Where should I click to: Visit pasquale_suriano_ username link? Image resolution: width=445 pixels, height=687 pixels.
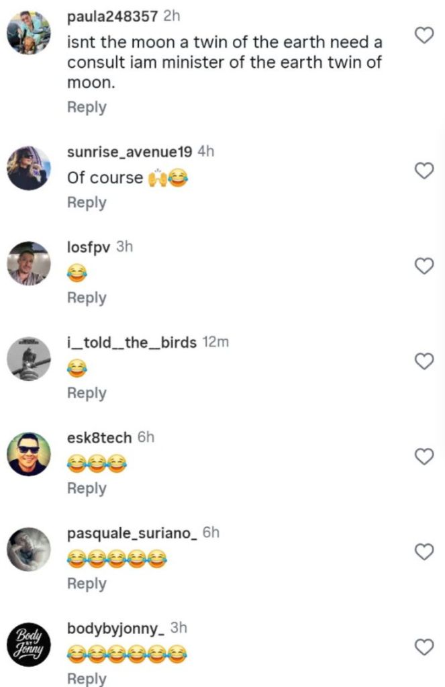click(132, 533)
